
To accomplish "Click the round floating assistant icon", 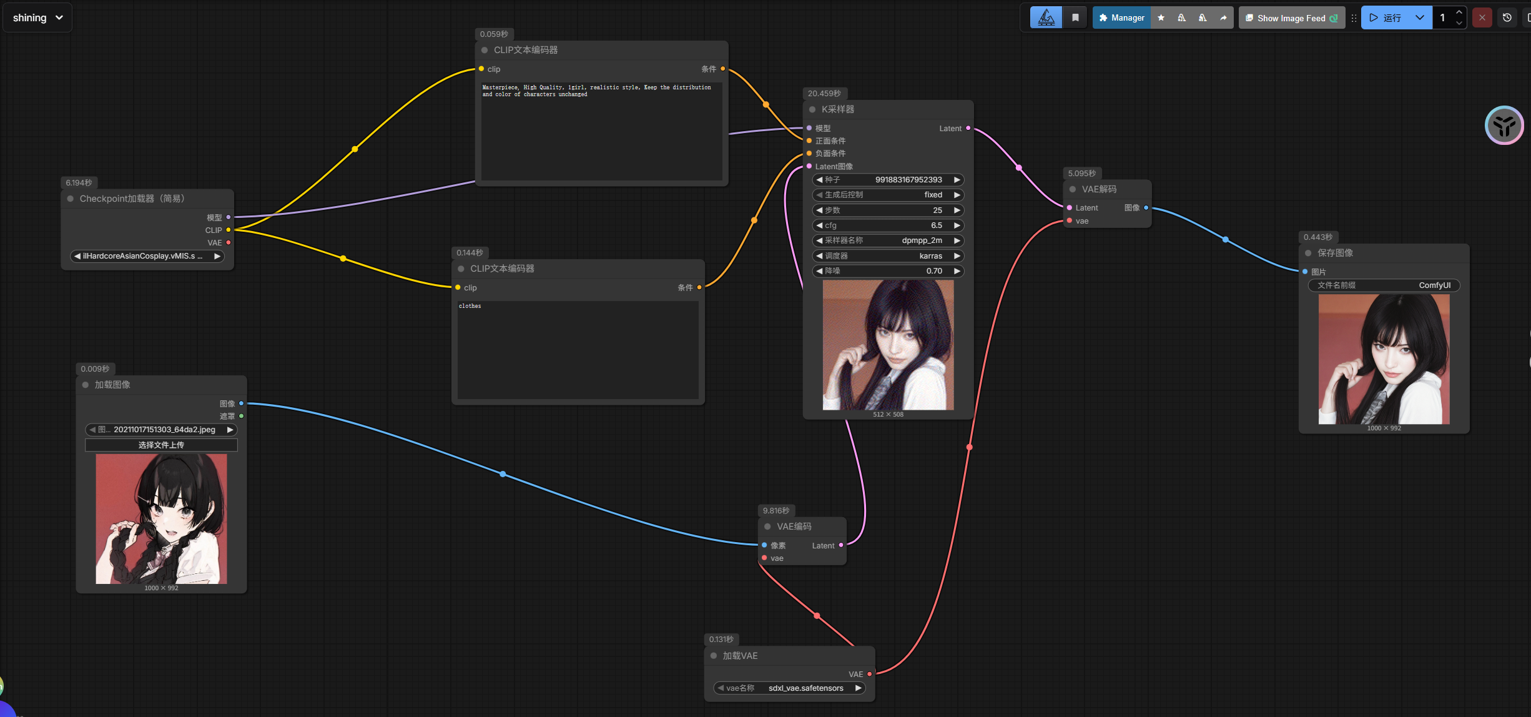I will click(x=1504, y=126).
